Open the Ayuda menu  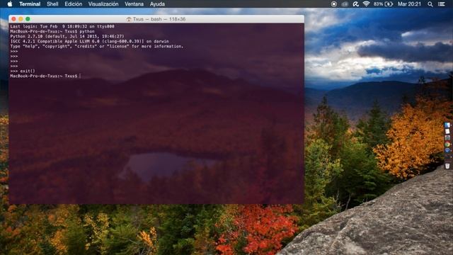[x=157, y=4]
